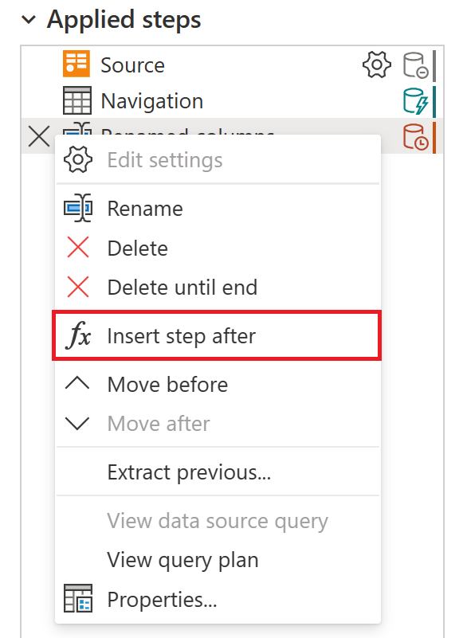Click the gear icon on the Source step
The width and height of the screenshot is (463, 638).
(x=375, y=65)
